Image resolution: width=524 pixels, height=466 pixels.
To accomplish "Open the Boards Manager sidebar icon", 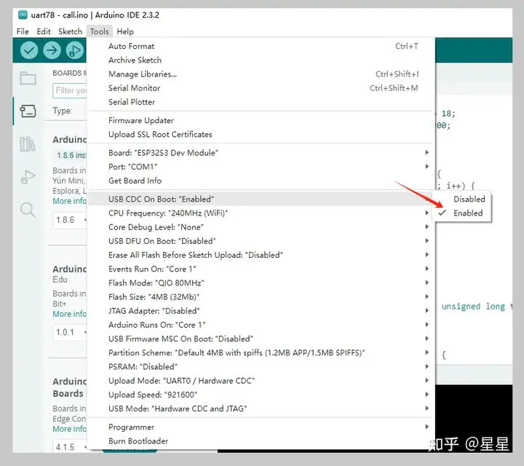I will point(28,111).
